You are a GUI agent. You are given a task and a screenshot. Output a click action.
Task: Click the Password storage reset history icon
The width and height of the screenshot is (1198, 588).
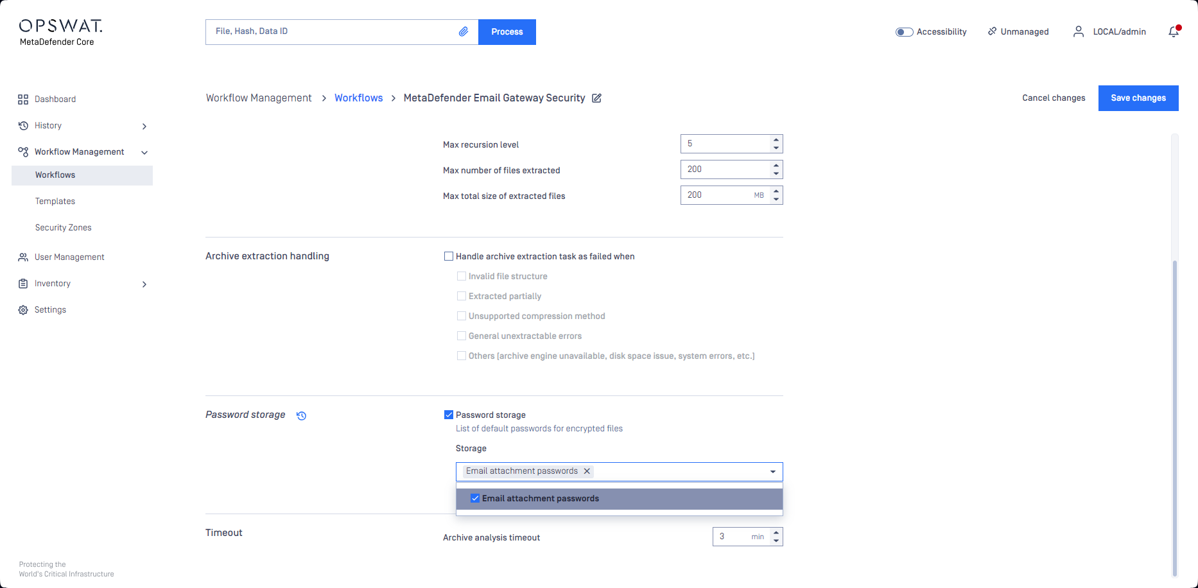click(301, 415)
